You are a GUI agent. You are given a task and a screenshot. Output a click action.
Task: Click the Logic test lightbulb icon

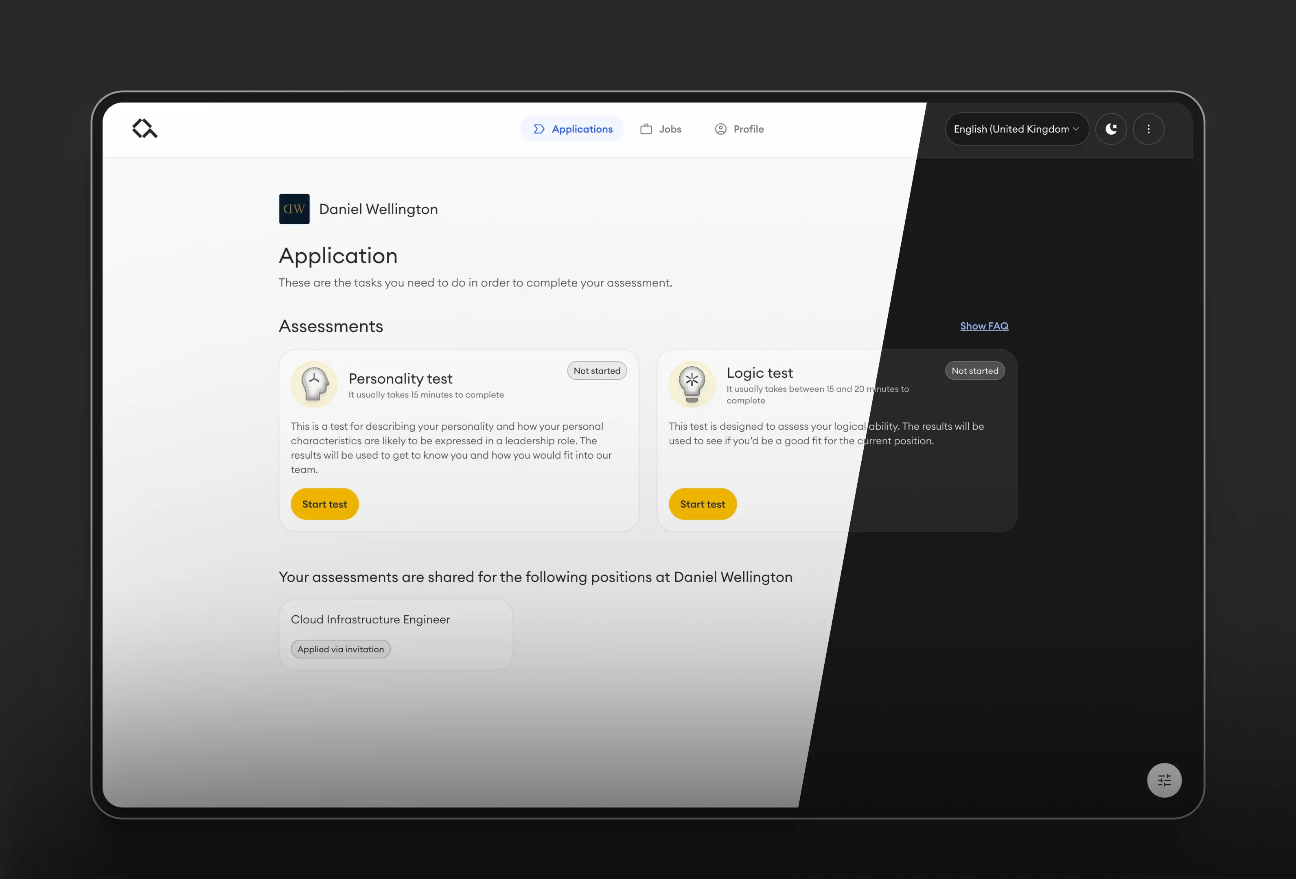692,384
